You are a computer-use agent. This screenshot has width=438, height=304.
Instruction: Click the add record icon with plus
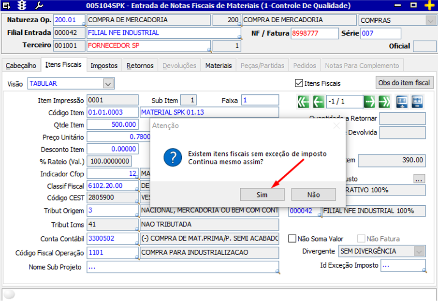tap(402, 102)
